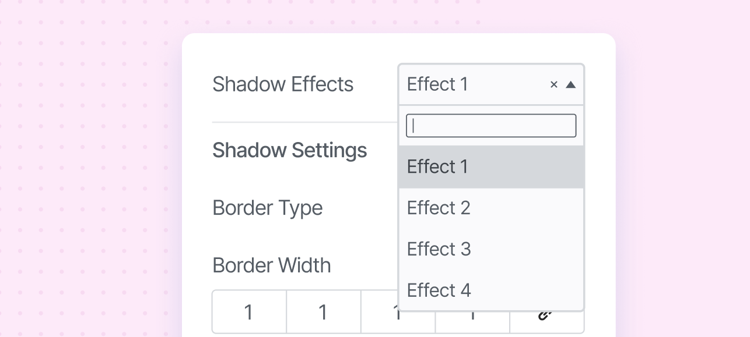This screenshot has height=337, width=750.
Task: Click the Shadow Settings heading
Action: (289, 151)
